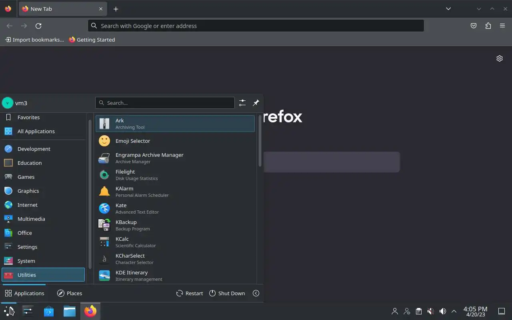Open Firefox extensions menu
This screenshot has height=320, width=512.
[488, 26]
